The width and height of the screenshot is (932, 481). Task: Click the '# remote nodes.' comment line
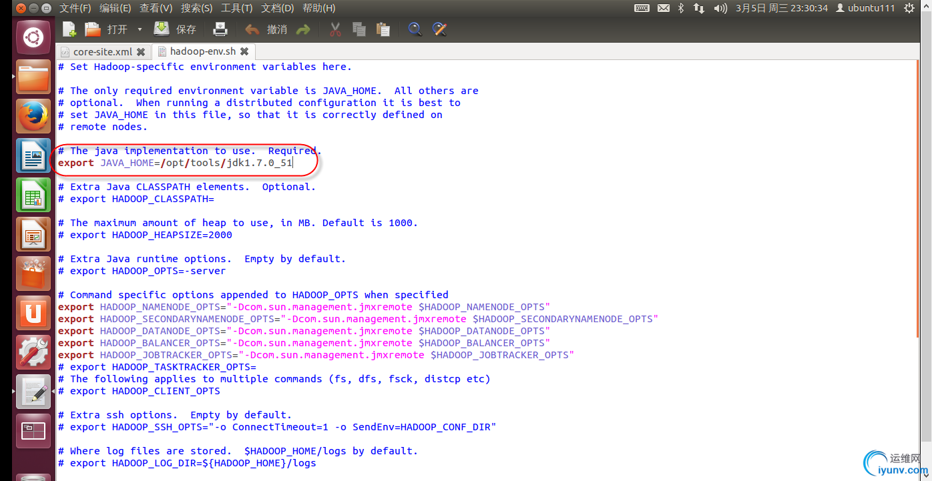(x=103, y=127)
